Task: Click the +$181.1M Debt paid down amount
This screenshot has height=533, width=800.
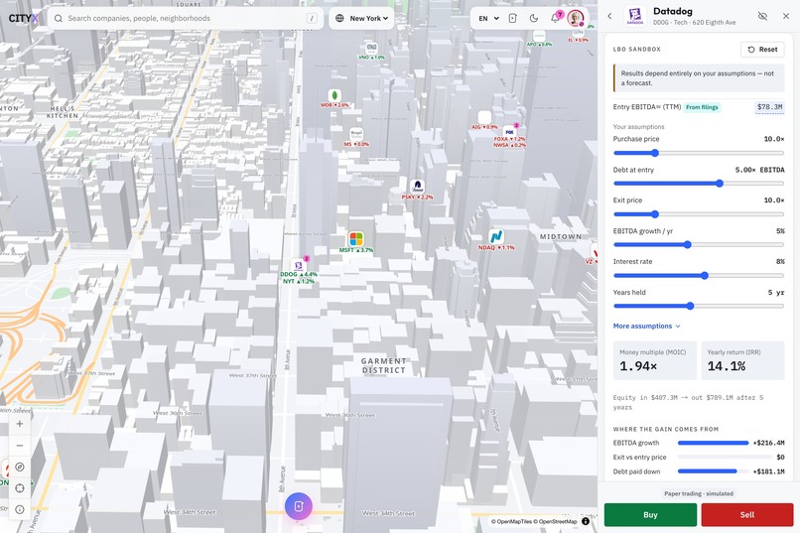Action: (x=768, y=471)
